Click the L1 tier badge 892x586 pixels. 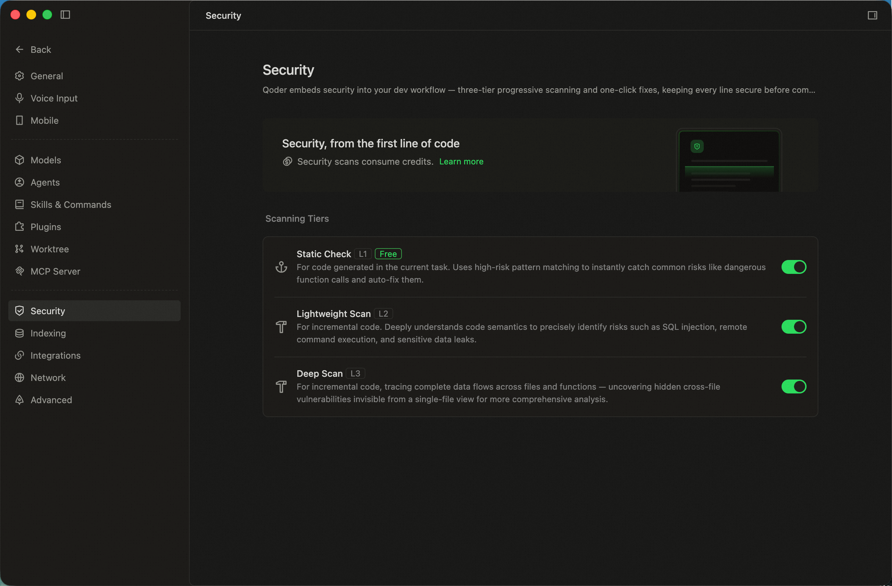[363, 254]
